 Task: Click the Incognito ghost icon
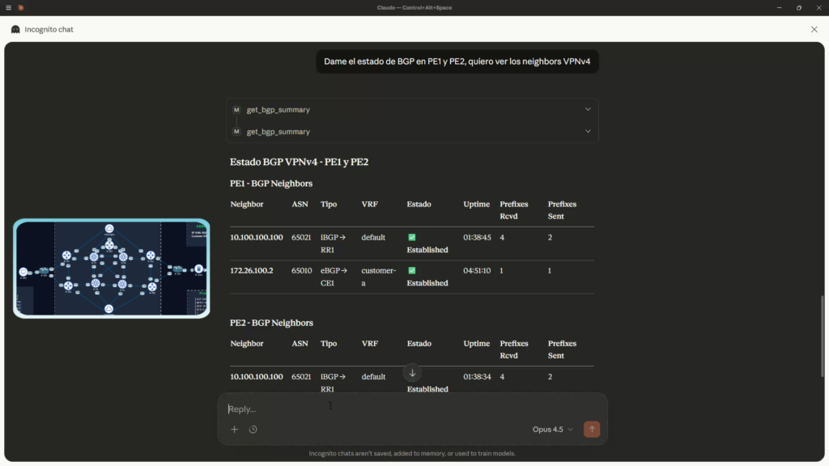(x=15, y=29)
